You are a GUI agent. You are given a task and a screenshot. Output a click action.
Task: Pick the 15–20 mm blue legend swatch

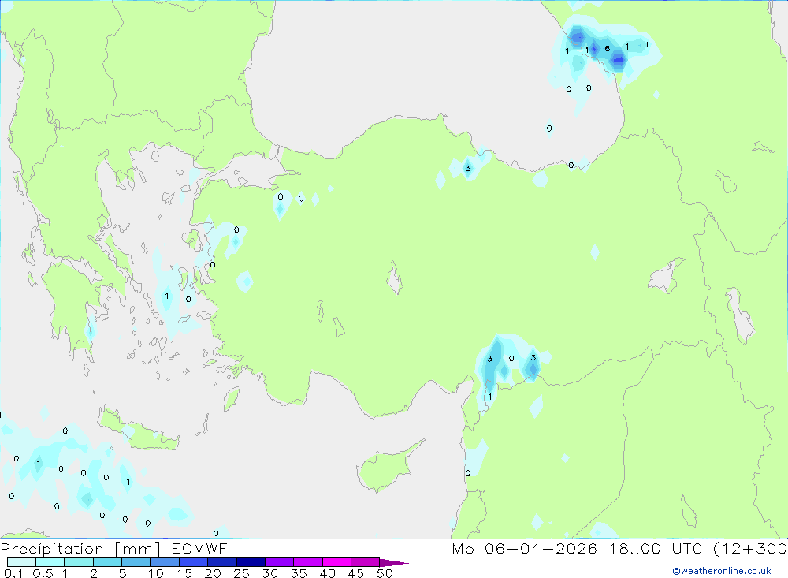(194, 562)
